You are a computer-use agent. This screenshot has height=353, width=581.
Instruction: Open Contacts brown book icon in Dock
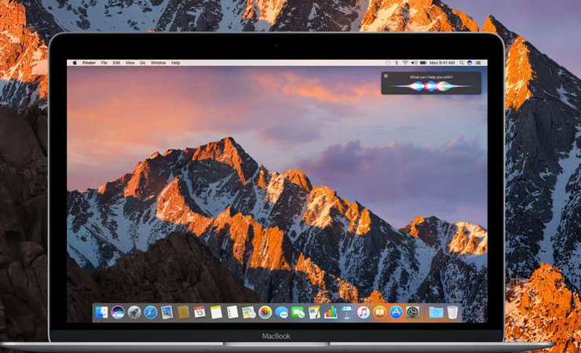[183, 312]
